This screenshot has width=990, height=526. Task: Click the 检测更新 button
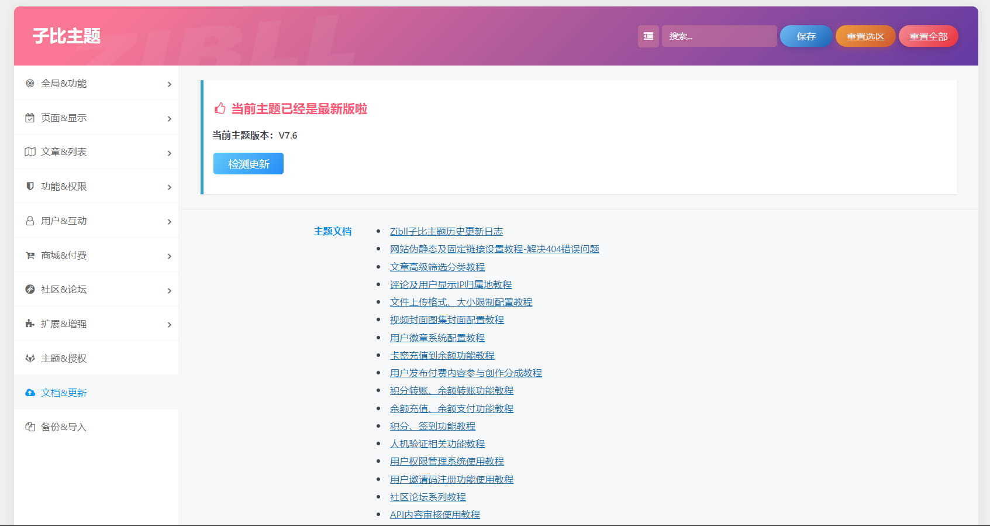coord(249,164)
